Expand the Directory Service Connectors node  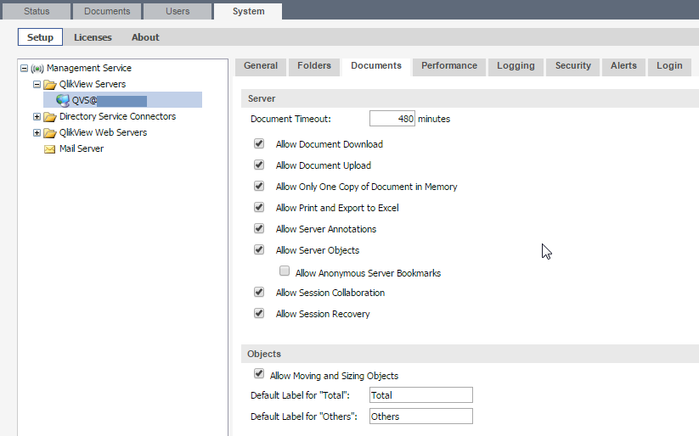[x=37, y=117]
